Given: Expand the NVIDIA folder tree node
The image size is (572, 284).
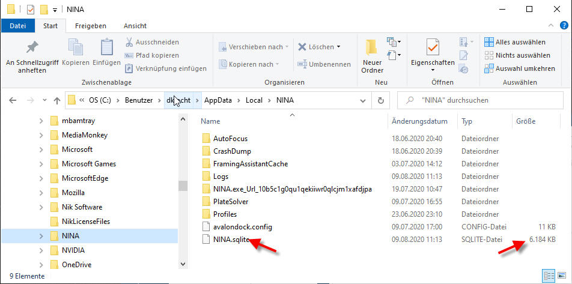Looking at the screenshot, I should (41, 250).
